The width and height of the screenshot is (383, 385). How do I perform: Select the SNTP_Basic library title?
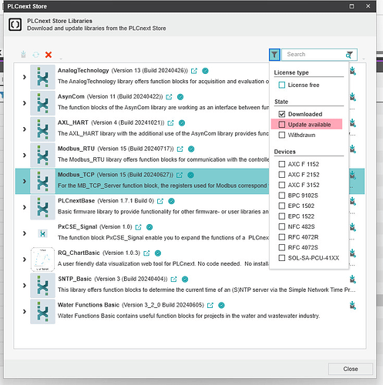[75, 279]
